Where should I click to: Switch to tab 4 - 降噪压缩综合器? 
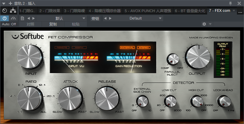point(105,11)
